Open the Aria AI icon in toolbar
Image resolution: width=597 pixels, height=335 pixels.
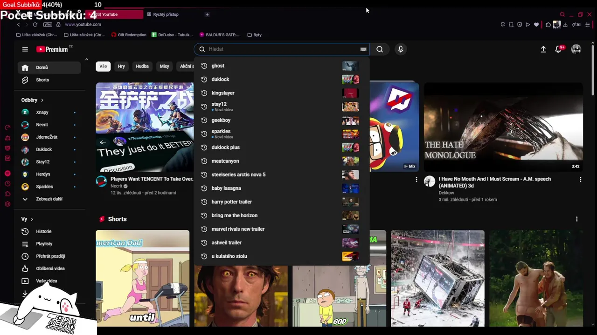coord(576,25)
